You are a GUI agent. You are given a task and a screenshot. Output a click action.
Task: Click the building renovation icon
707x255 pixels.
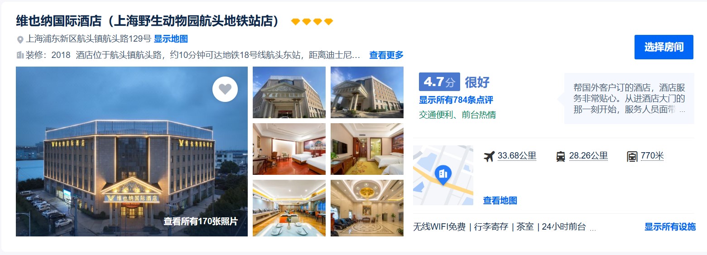coord(20,55)
